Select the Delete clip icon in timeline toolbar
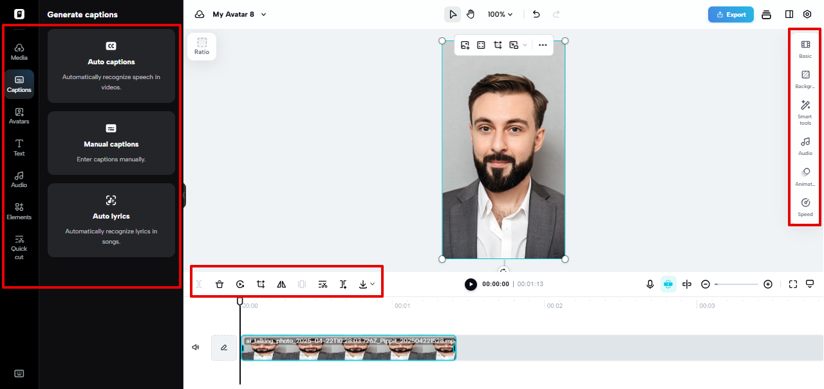The image size is (824, 389). pyautogui.click(x=220, y=284)
